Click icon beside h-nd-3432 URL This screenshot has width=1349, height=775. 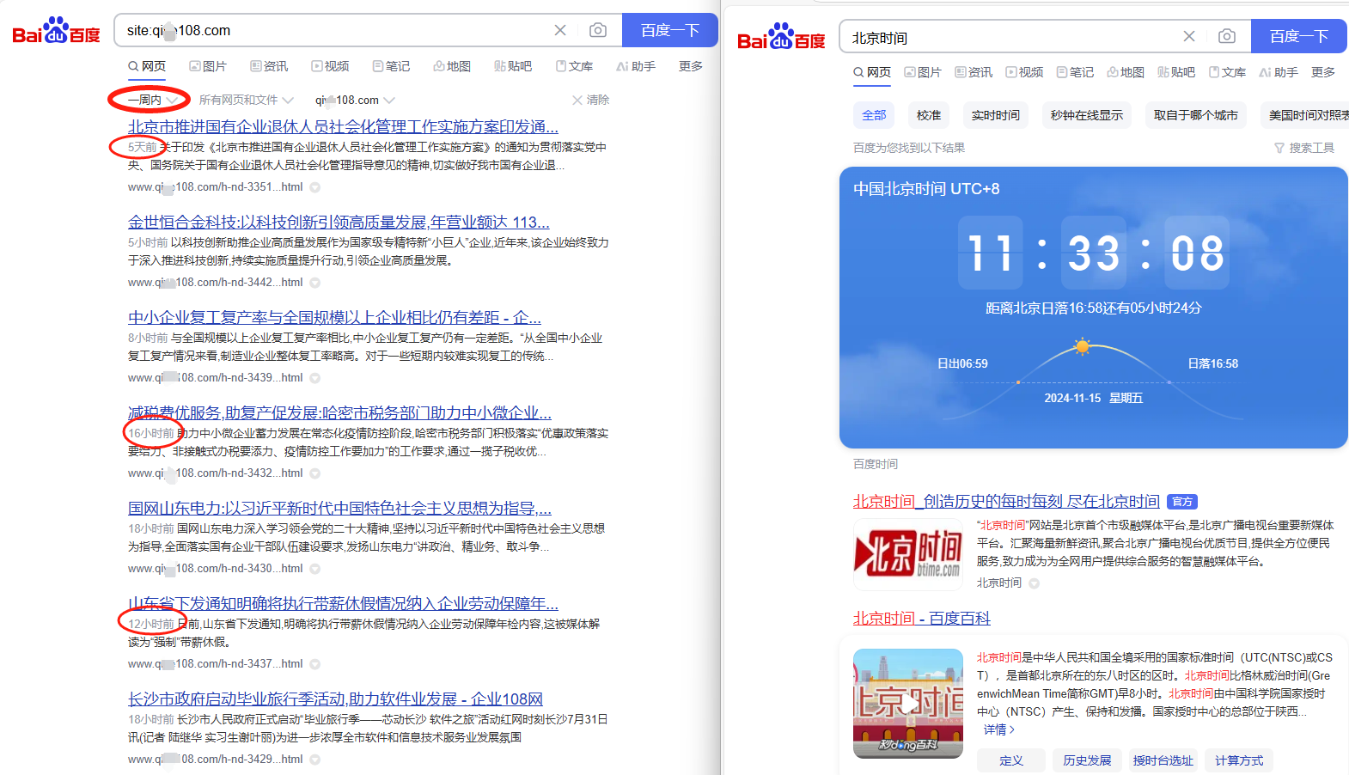point(315,473)
